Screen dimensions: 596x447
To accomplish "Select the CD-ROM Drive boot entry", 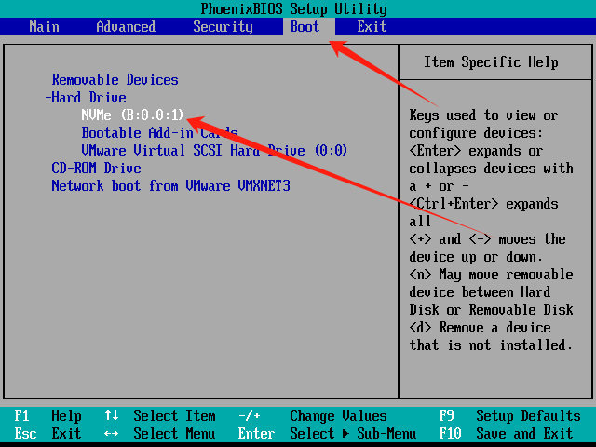I will point(96,168).
